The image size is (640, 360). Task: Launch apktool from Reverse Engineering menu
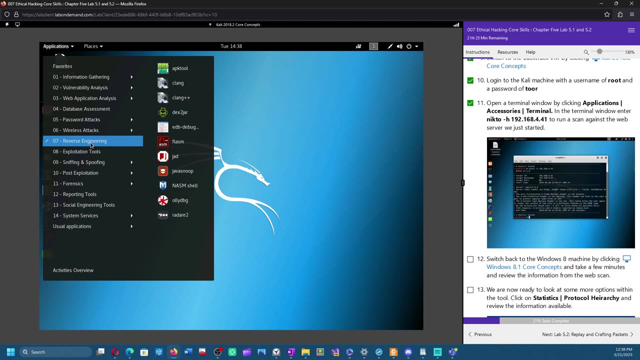(x=173, y=68)
